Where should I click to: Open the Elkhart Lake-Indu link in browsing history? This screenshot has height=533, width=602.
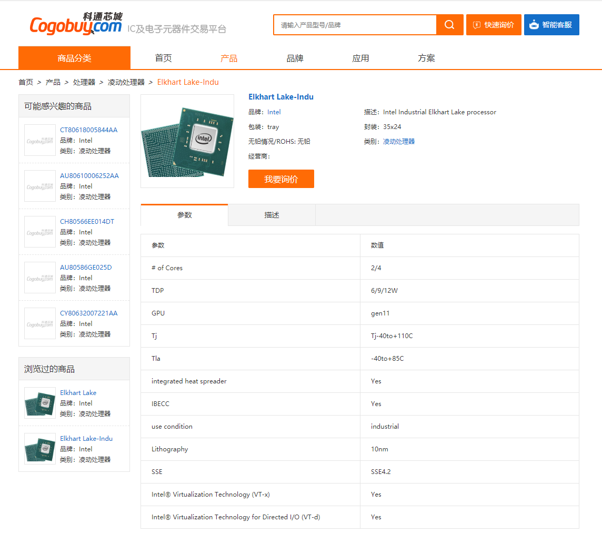pos(86,439)
